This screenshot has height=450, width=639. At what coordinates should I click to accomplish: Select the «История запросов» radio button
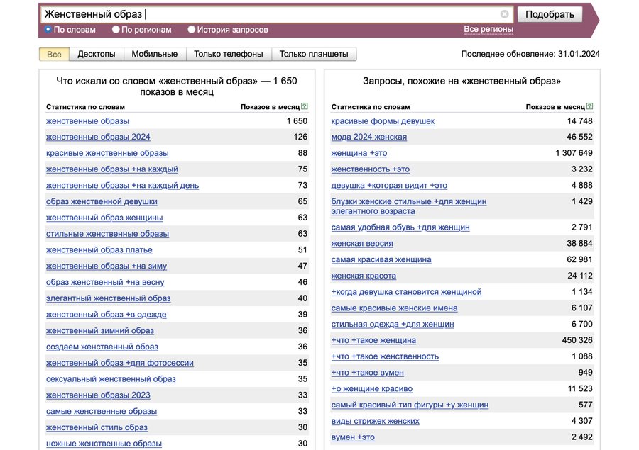(192, 30)
